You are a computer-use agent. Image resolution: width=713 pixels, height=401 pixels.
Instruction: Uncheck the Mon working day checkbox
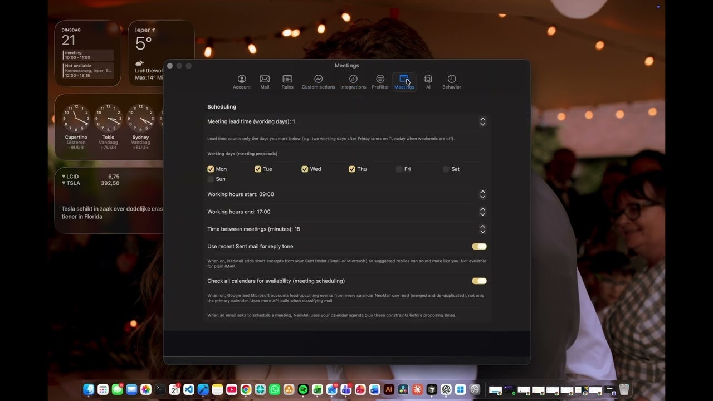(211, 169)
